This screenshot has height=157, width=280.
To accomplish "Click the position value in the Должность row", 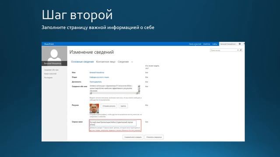I will pyautogui.click(x=95, y=82).
